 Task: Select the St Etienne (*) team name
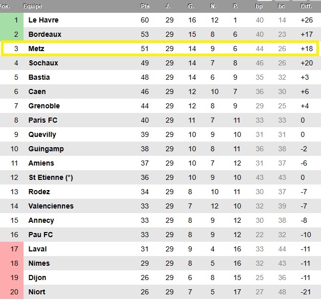click(x=51, y=177)
